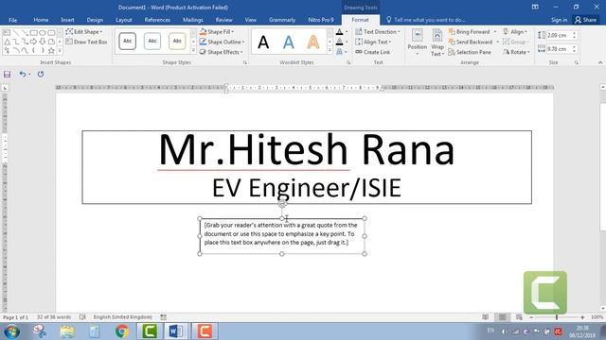Choose the star shape in shapes gallery
This screenshot has width=606, height=340.
pyautogui.click(x=51, y=50)
